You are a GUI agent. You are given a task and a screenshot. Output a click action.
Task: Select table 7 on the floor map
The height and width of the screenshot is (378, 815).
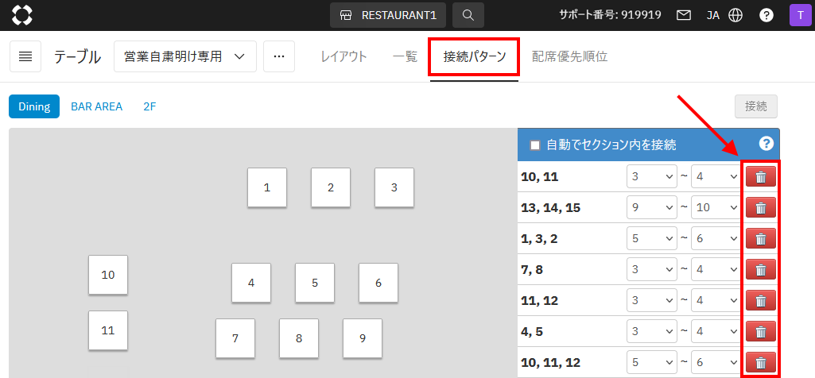pos(235,338)
